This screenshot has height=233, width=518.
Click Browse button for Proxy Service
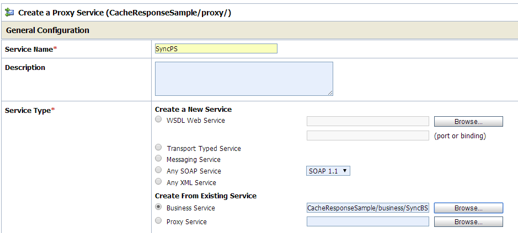click(468, 222)
